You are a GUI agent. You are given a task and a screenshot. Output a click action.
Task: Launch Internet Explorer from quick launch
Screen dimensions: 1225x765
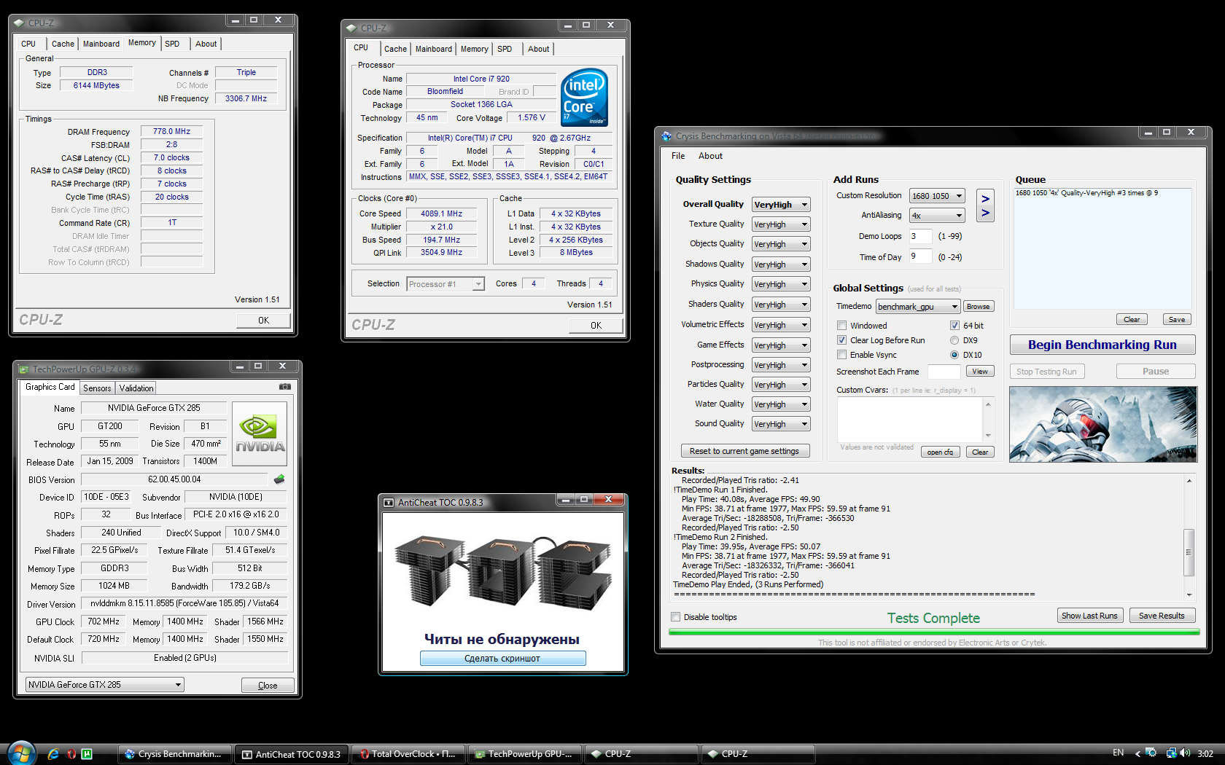(x=52, y=754)
